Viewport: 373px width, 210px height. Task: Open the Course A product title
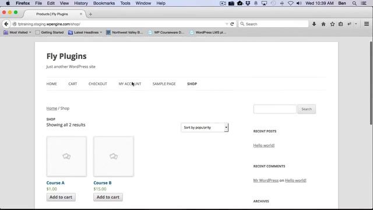pyautogui.click(x=55, y=183)
